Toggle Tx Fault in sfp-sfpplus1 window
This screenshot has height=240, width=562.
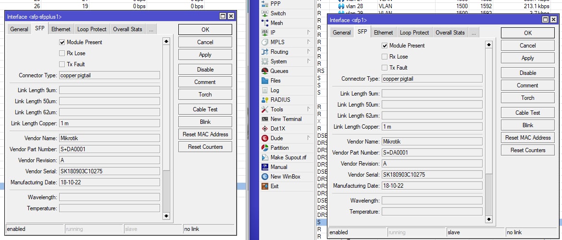pyautogui.click(x=62, y=64)
